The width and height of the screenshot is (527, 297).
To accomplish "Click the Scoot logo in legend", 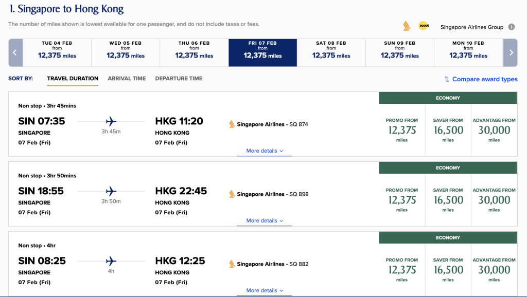I will [424, 26].
